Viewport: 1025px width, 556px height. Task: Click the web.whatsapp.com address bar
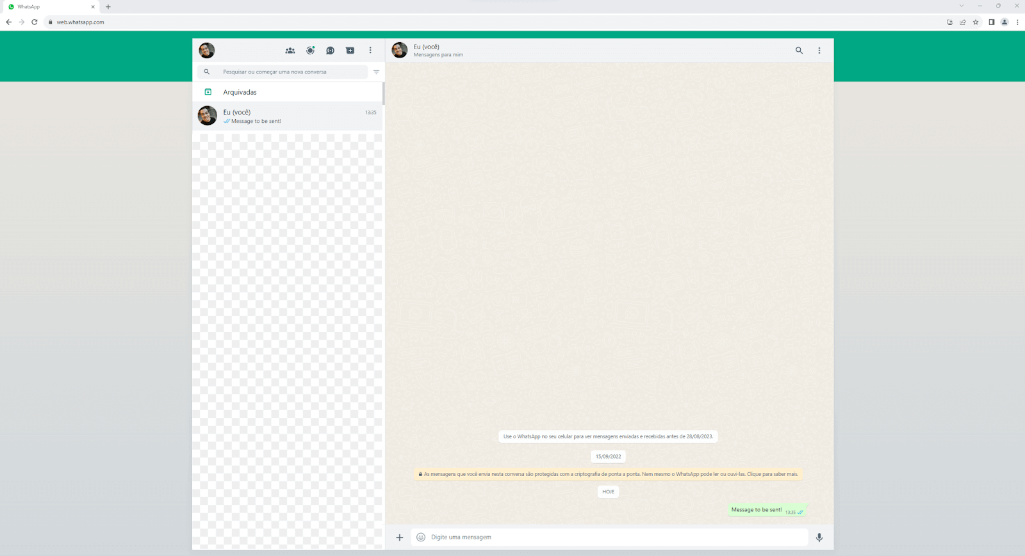tap(493, 22)
